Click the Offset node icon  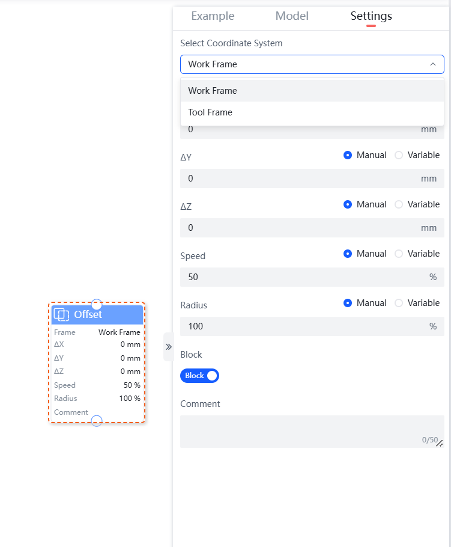pos(62,314)
